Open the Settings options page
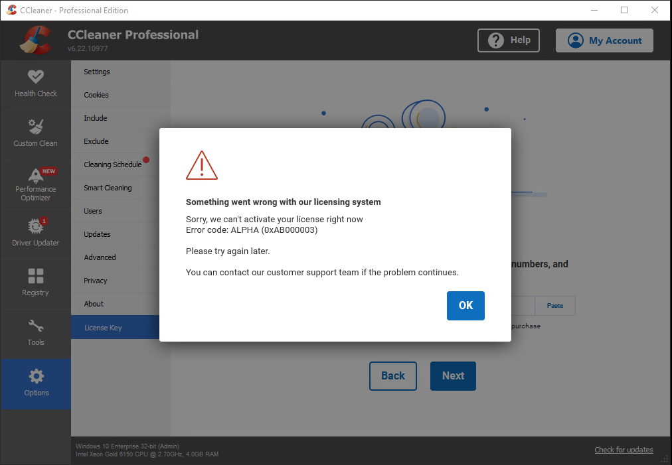This screenshot has width=672, height=465. [97, 72]
